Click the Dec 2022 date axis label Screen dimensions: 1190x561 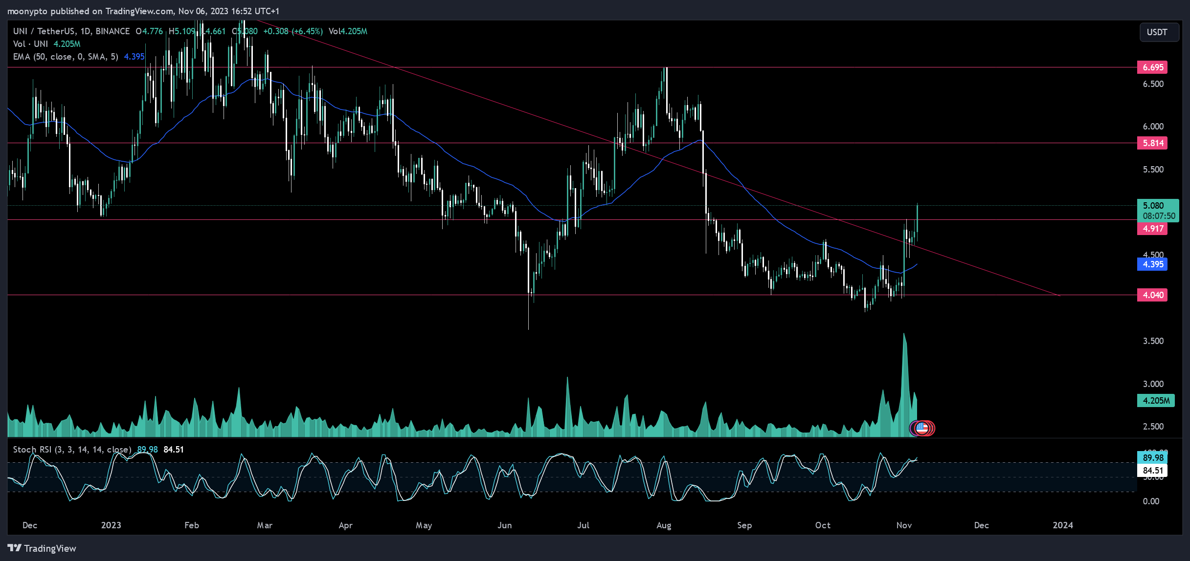[30, 525]
